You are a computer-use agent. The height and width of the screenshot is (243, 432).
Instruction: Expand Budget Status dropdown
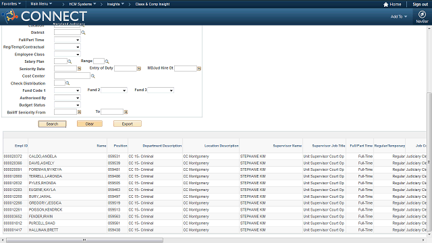pos(67,105)
